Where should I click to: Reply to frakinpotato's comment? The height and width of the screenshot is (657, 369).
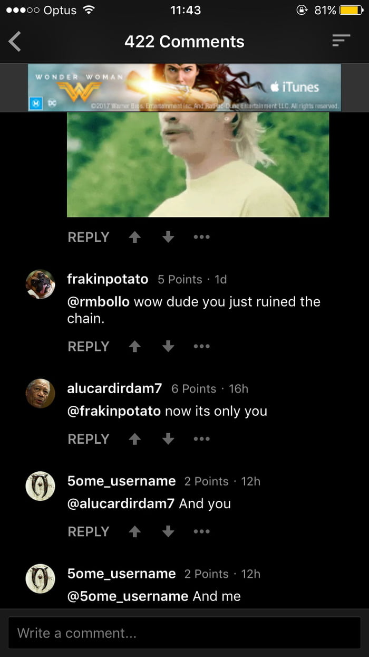click(x=88, y=346)
